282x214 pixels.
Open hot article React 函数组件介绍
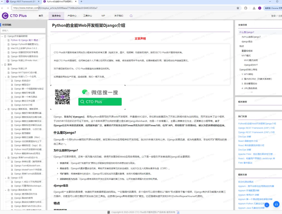pos(248,141)
